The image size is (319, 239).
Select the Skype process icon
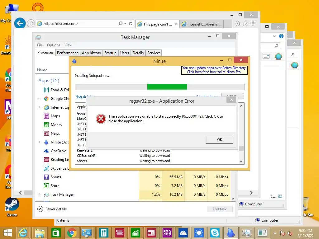pos(46,168)
